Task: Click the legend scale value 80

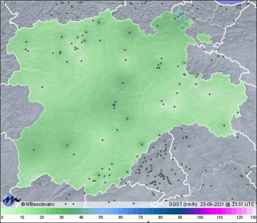Action: click(x=160, y=217)
